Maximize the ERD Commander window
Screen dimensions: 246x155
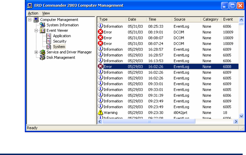pos(232,6)
